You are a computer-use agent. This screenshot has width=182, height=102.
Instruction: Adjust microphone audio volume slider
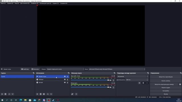coord(90,87)
